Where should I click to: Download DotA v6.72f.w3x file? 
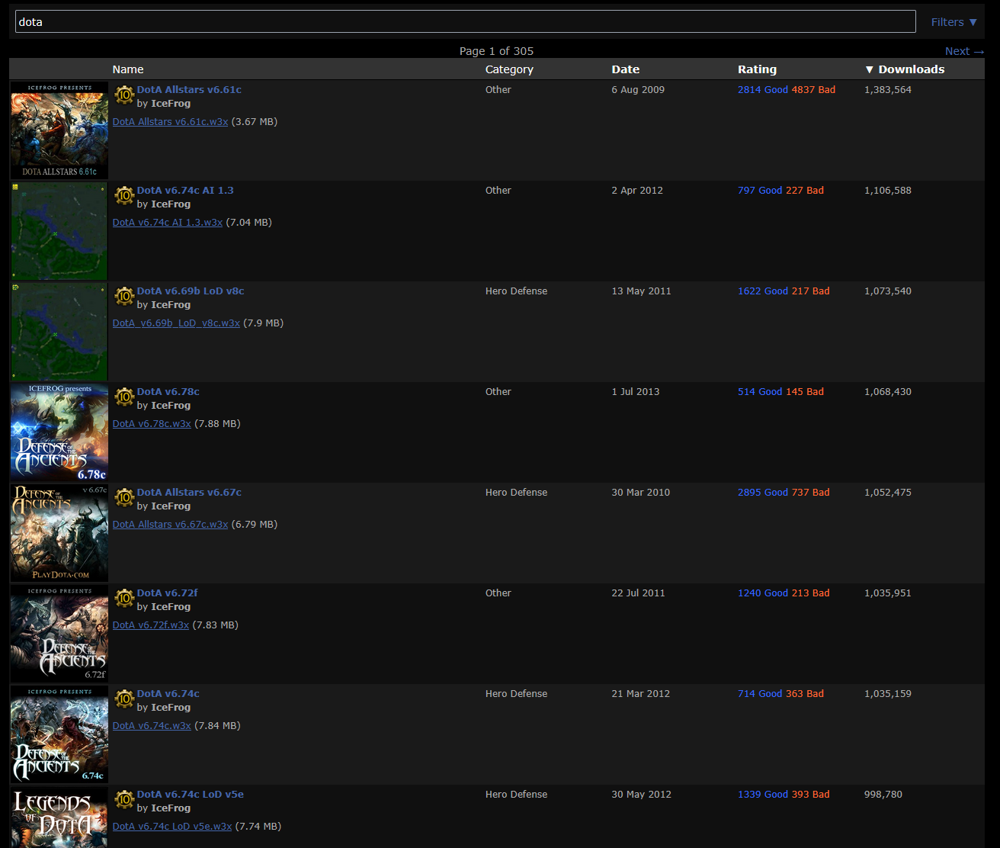click(x=151, y=625)
